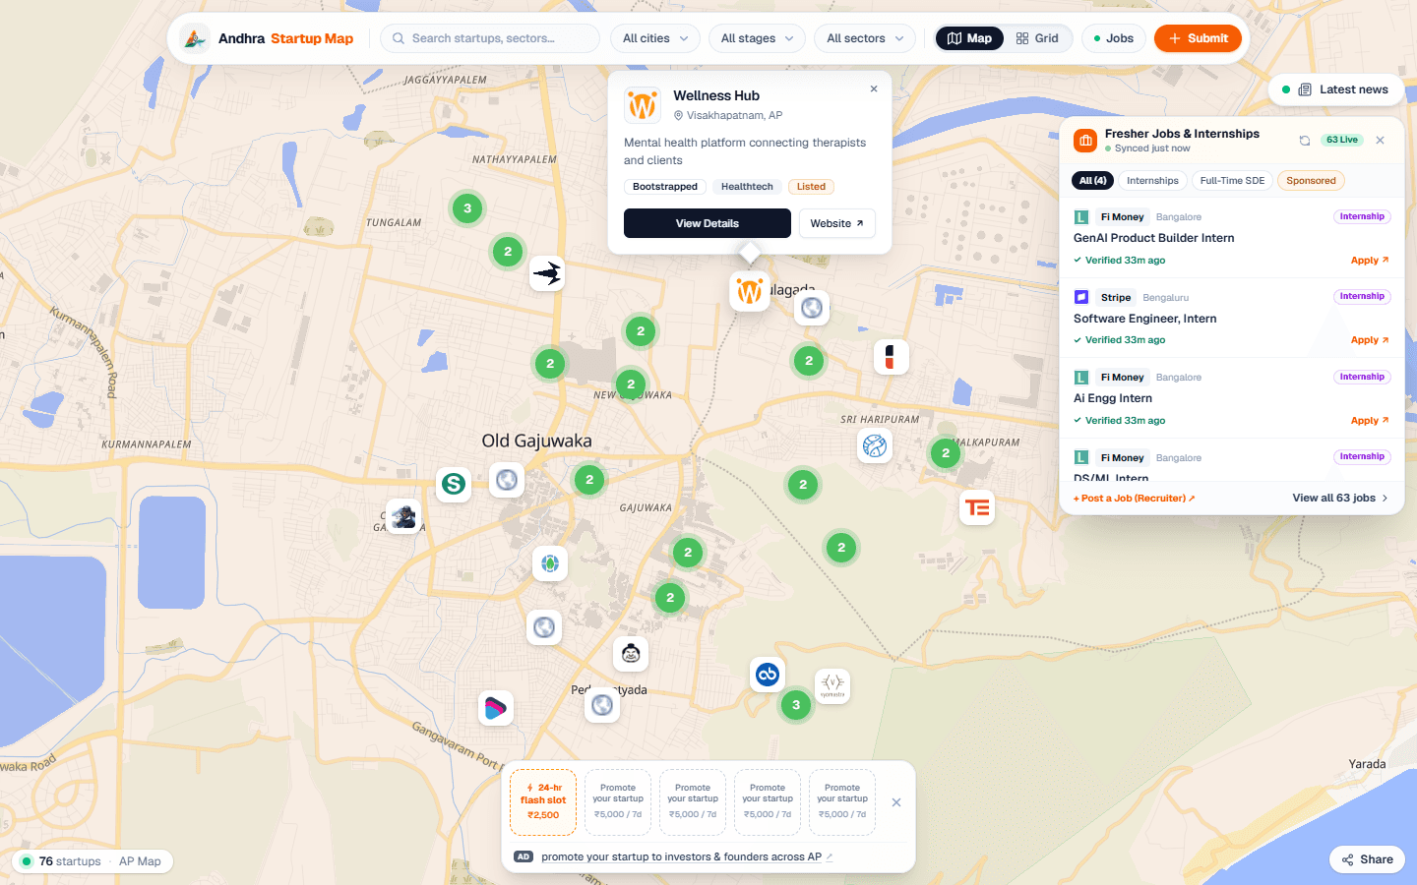Expand the 3-cluster near code-brackets marker
The width and height of the screenshot is (1417, 885).
796,705
